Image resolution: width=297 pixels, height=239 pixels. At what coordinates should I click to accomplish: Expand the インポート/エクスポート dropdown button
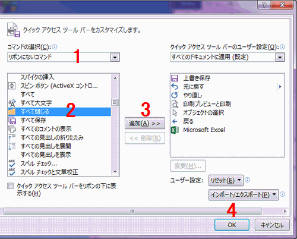[x=244, y=194]
